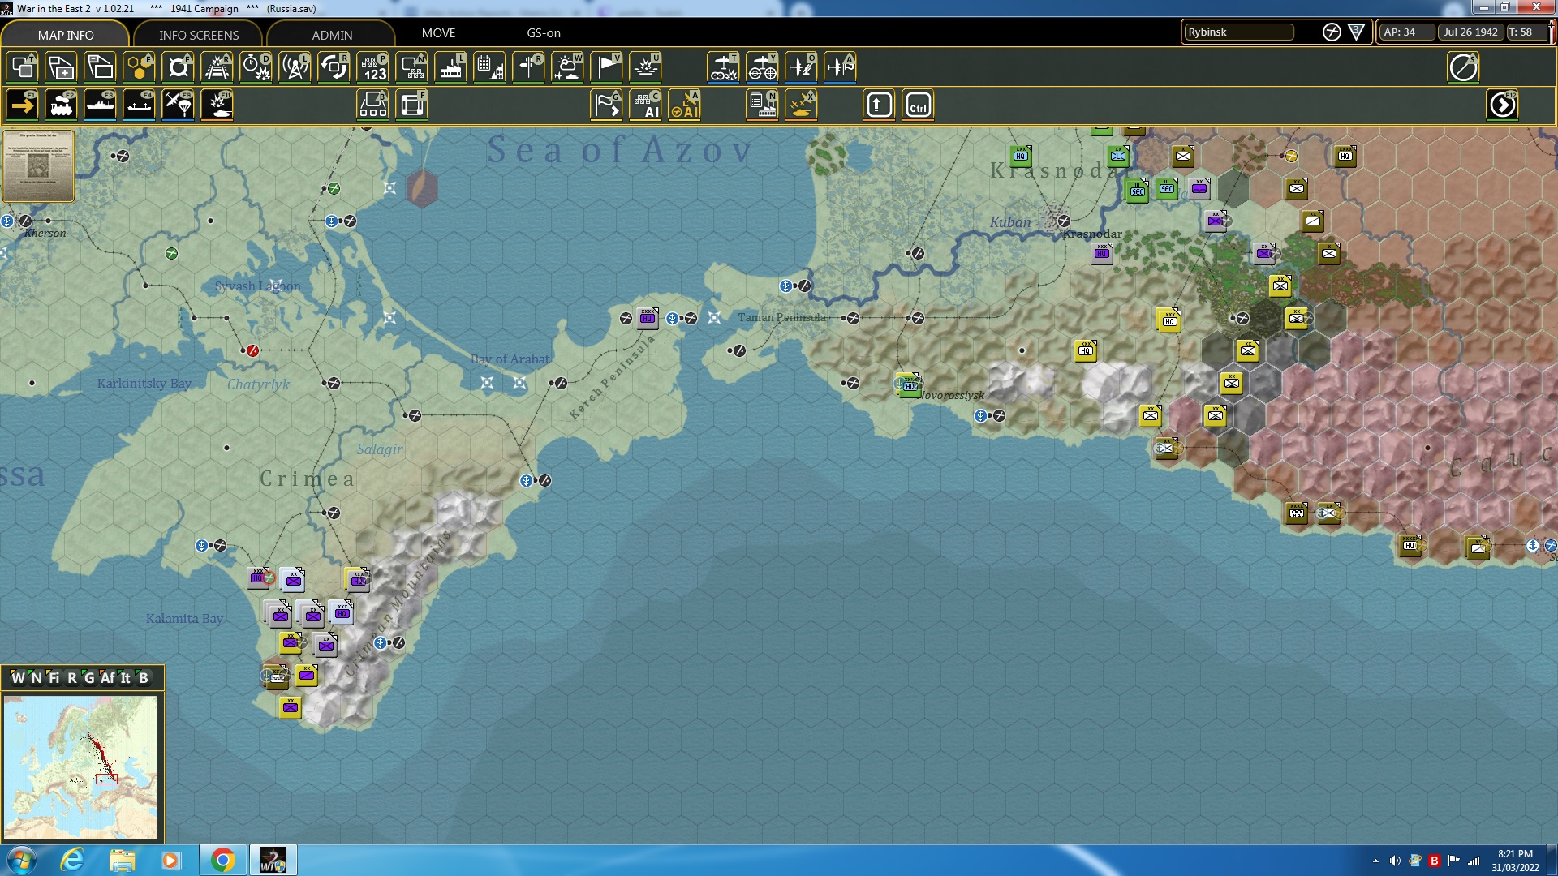The image size is (1558, 876).
Task: Show the white flag icon (V)
Action: (606, 67)
